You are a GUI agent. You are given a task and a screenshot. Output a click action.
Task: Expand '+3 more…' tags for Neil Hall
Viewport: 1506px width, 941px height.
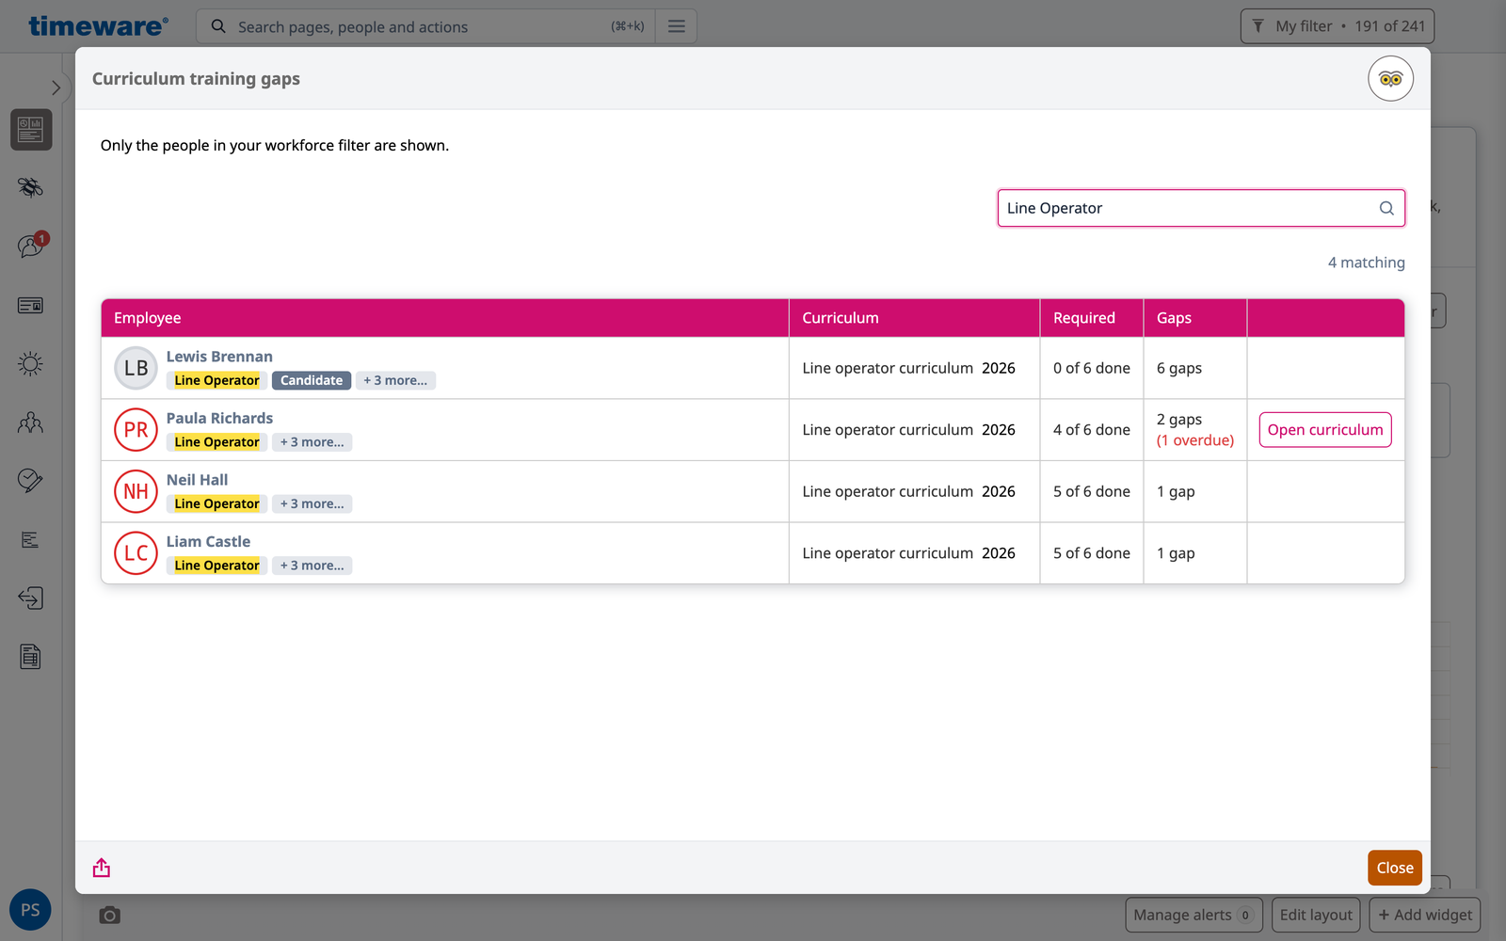[312, 503]
